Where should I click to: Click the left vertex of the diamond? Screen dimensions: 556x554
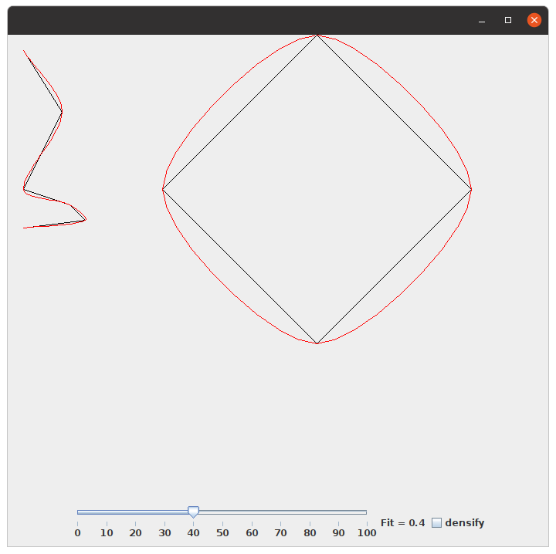click(x=163, y=190)
